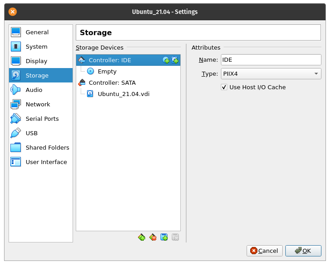The height and width of the screenshot is (265, 330).
Task: Click the add storage attachment icon below the list
Action: [164, 237]
